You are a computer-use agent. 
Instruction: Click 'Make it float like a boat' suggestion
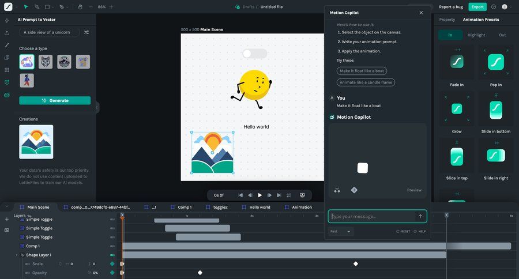(x=362, y=71)
